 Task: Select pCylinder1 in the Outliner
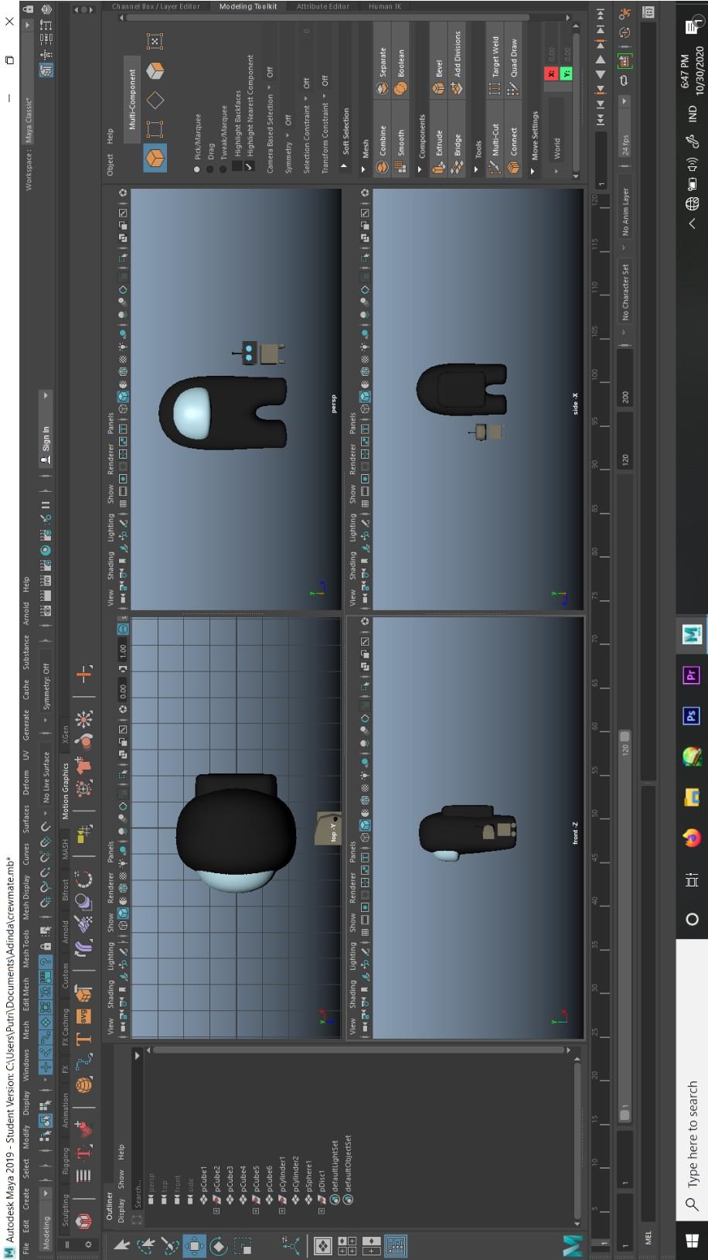click(x=282, y=1173)
